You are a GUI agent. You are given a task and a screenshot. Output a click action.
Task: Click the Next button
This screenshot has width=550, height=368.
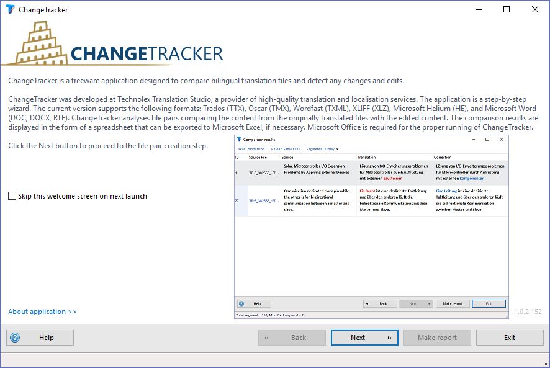364,338
